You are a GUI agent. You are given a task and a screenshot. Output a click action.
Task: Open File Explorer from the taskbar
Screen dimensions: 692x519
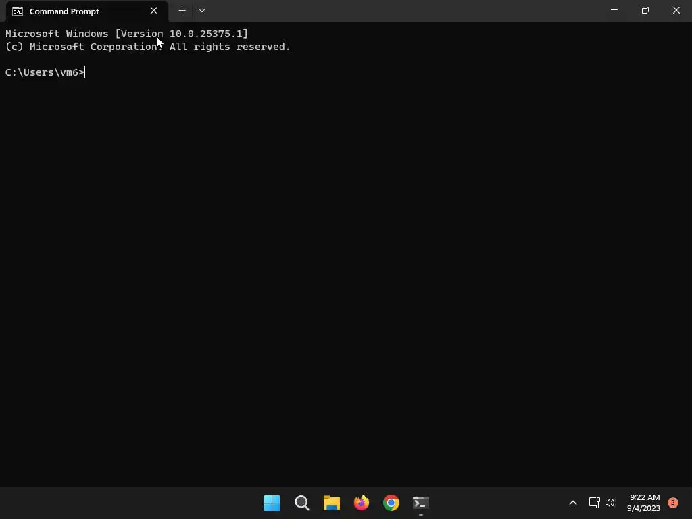click(x=331, y=503)
